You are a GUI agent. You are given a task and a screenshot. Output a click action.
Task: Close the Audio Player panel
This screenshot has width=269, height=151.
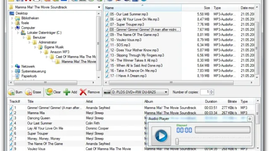[x=250, y=119]
